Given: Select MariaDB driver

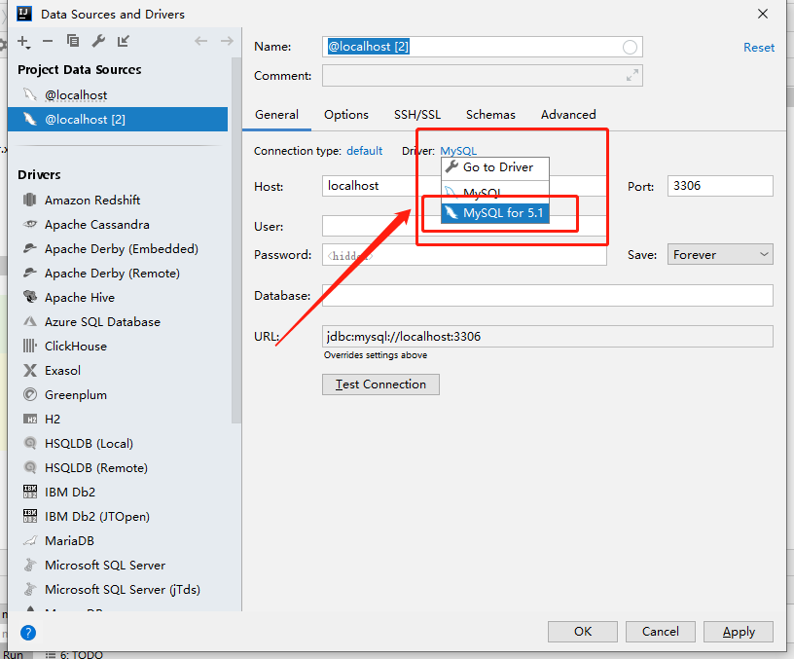Looking at the screenshot, I should [69, 540].
